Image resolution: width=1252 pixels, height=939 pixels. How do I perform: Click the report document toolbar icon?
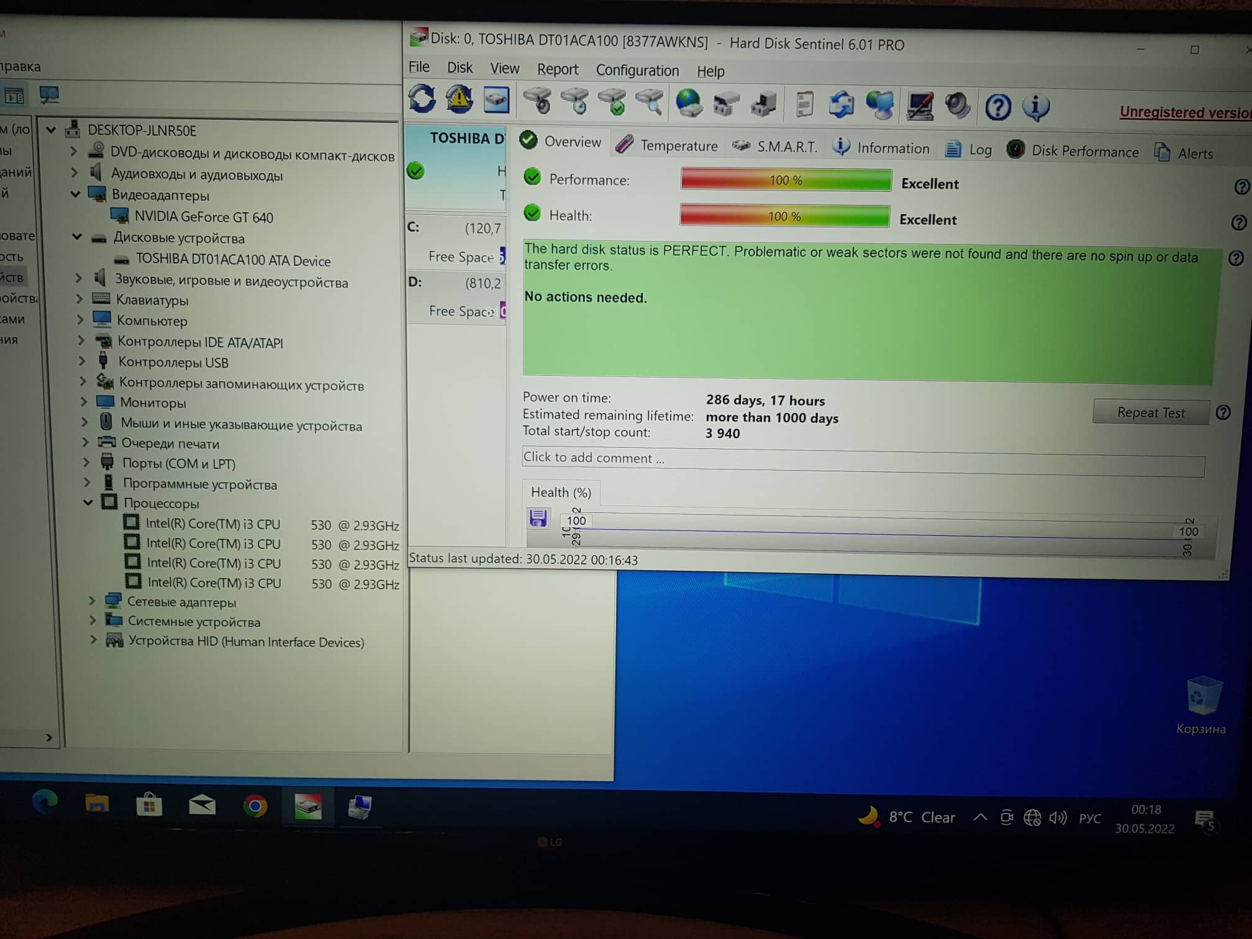click(x=805, y=104)
